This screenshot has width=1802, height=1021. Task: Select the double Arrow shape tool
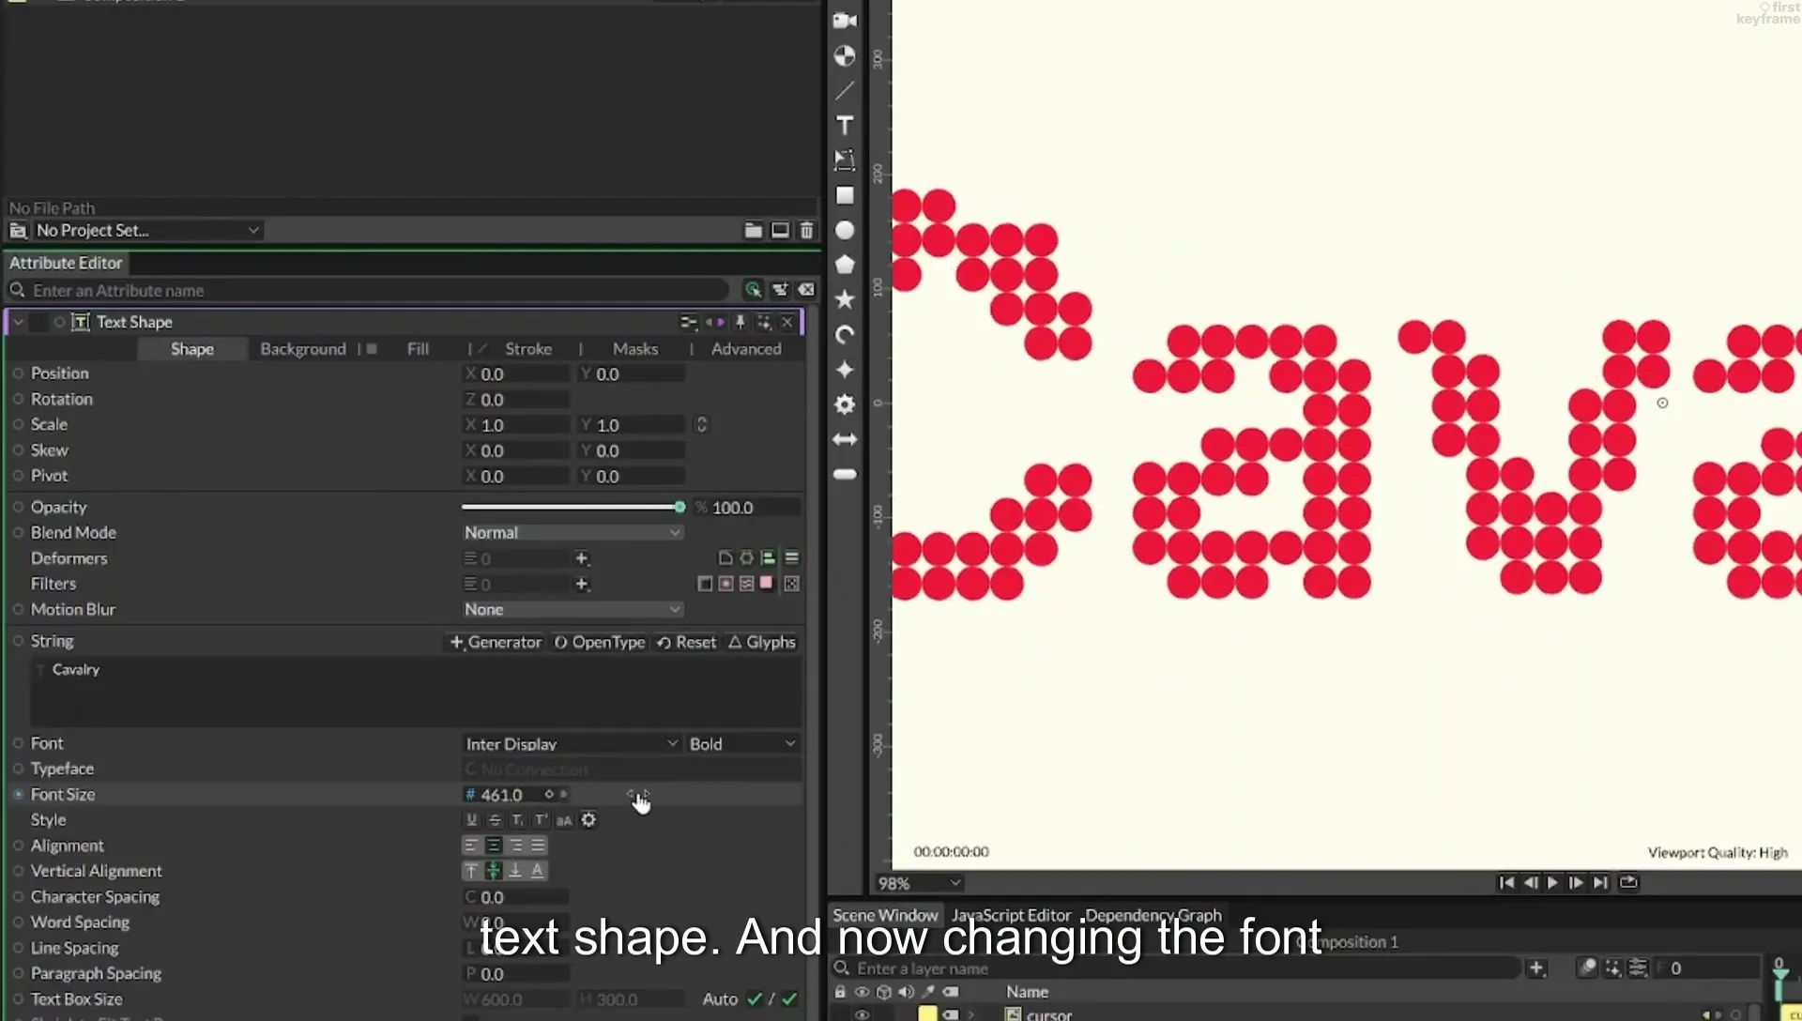click(x=845, y=439)
